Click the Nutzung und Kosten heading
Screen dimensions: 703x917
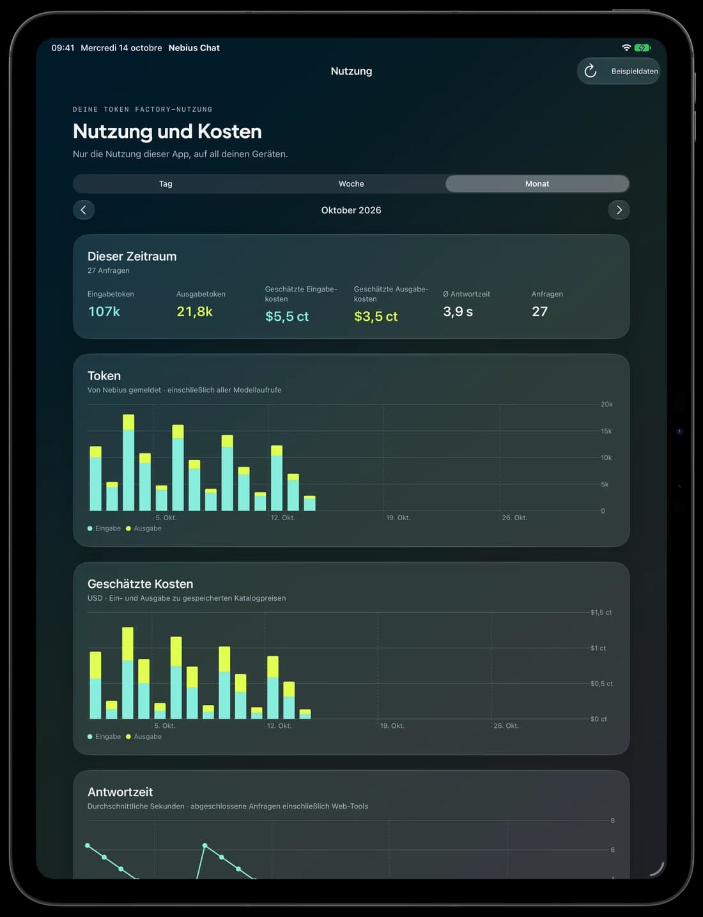(x=167, y=131)
